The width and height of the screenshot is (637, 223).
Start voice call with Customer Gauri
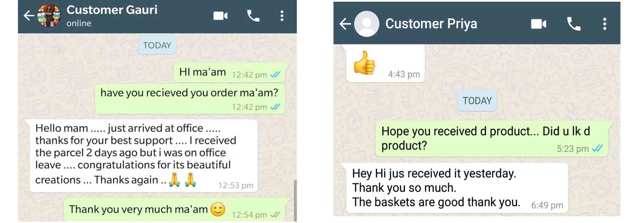[253, 16]
